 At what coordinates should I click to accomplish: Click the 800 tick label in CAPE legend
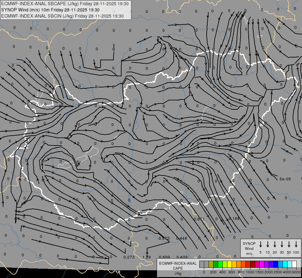pos(241,272)
